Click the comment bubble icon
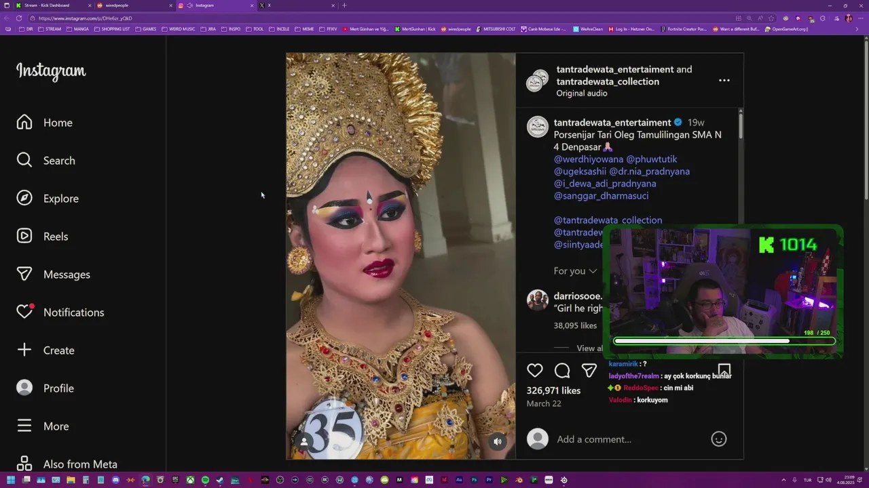The height and width of the screenshot is (488, 869). pos(562,371)
